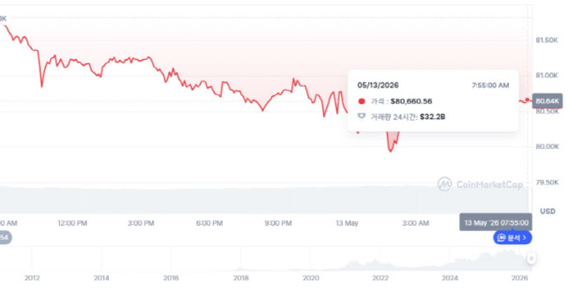This screenshot has height=298, width=568.
Task: Click the gray 54 badge at left edge
Action: click(x=5, y=238)
